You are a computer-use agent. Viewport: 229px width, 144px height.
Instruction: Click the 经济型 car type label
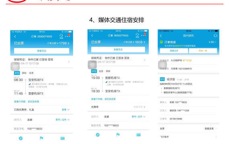(171, 79)
